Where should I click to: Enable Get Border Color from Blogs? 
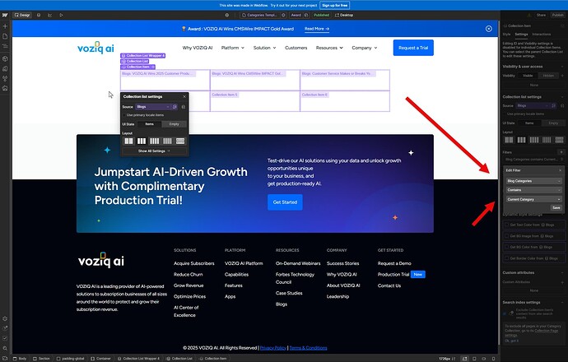506,258
